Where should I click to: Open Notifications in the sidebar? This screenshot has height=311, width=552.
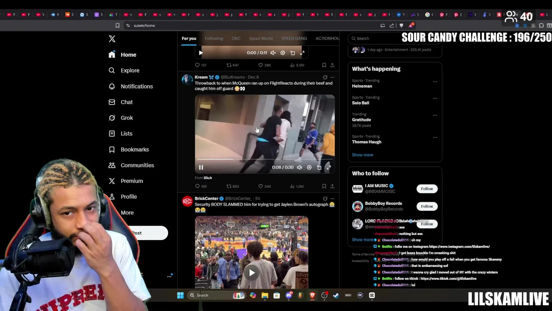point(131,86)
